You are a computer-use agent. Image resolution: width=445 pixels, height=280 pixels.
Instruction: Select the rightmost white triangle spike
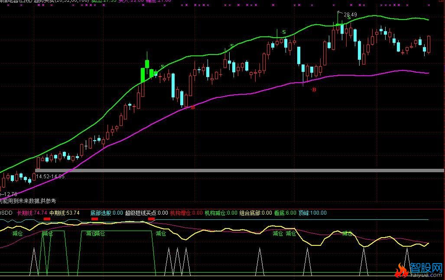pos(407,261)
